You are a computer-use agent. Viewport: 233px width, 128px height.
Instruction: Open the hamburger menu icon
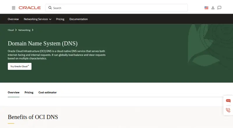(13, 8)
